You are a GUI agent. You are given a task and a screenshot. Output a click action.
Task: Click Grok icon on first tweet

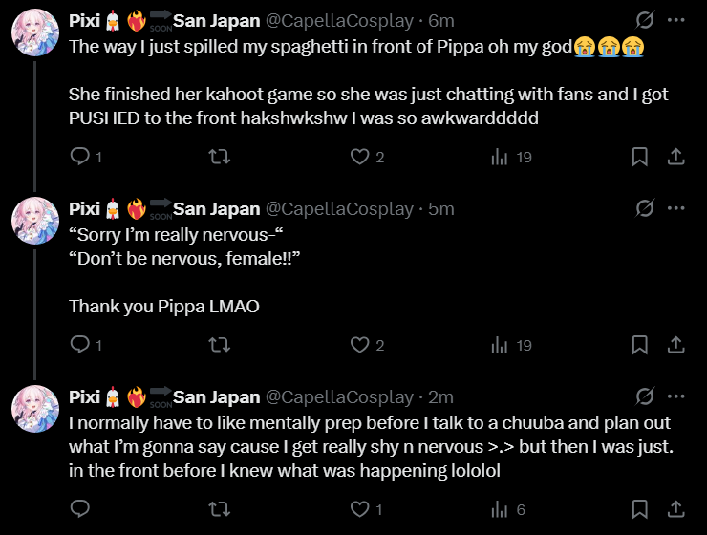click(x=645, y=20)
